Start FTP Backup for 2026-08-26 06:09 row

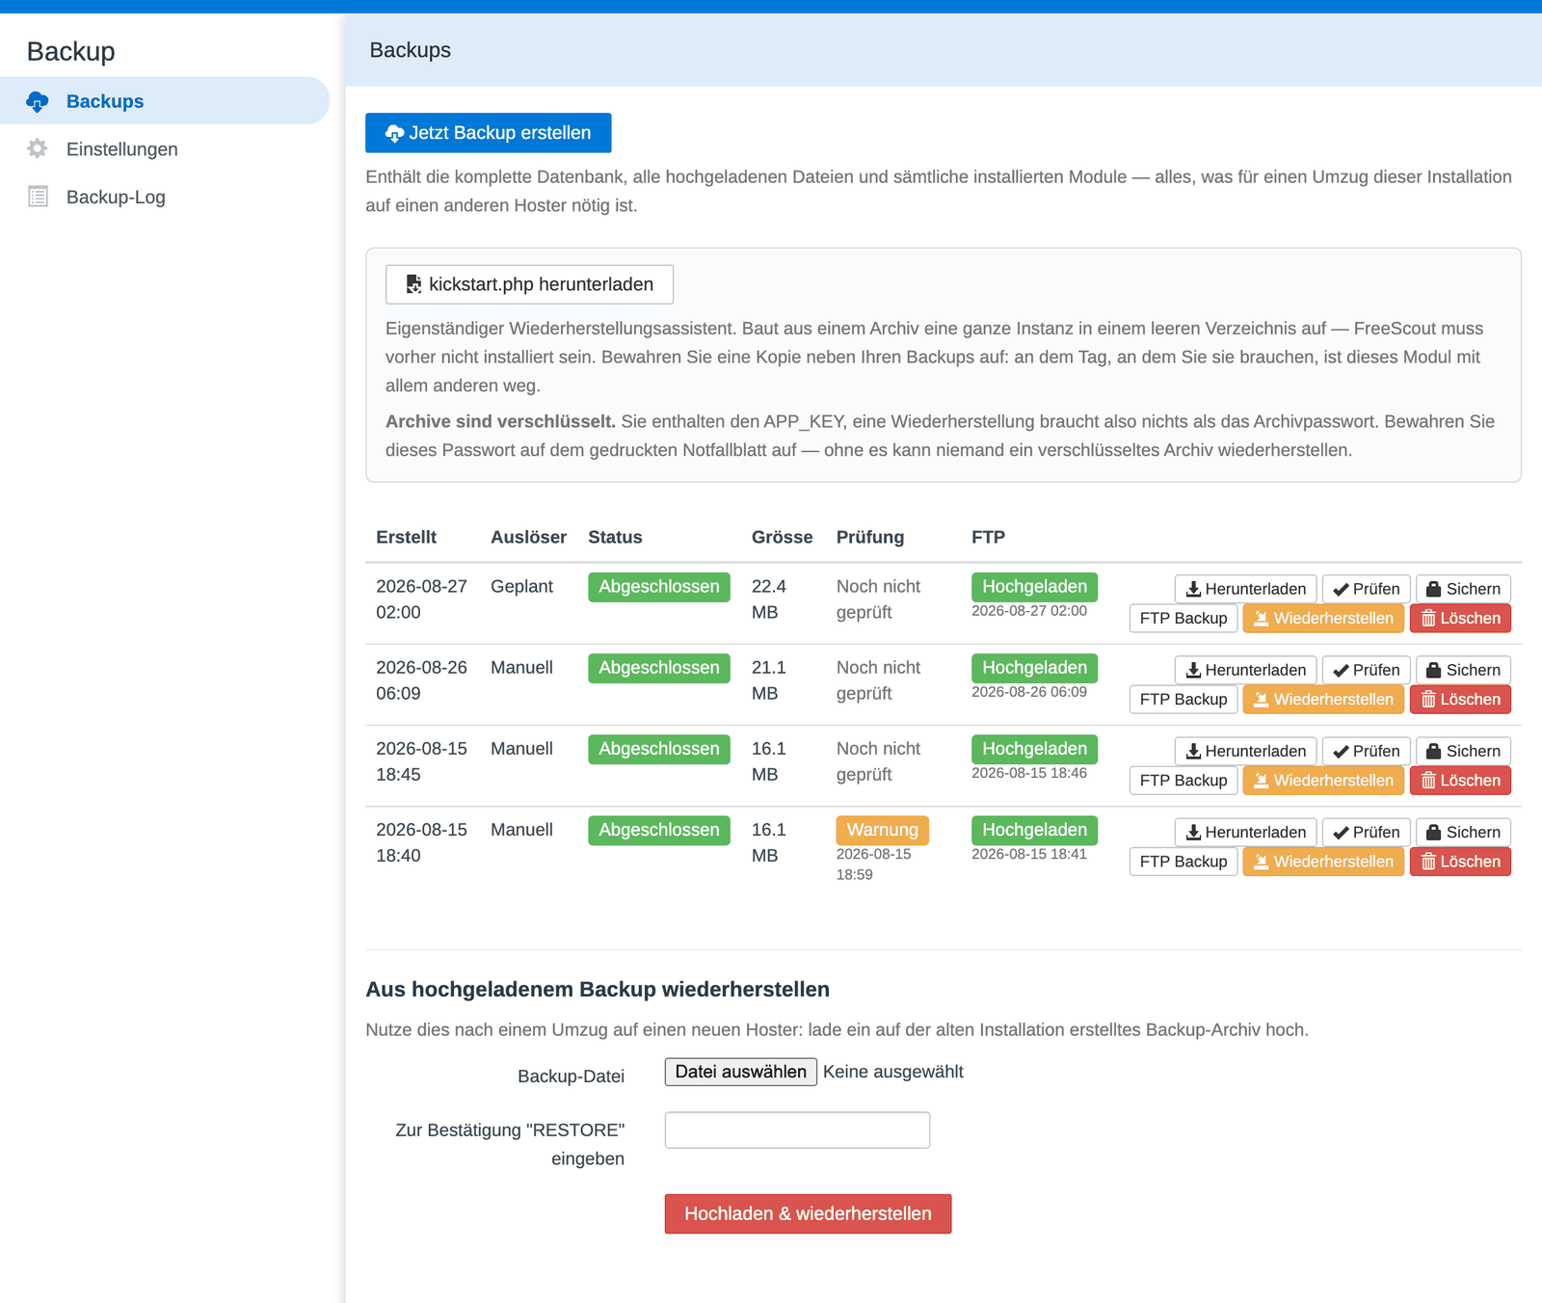point(1183,699)
